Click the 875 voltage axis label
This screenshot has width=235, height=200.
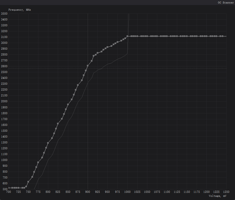[78, 192]
